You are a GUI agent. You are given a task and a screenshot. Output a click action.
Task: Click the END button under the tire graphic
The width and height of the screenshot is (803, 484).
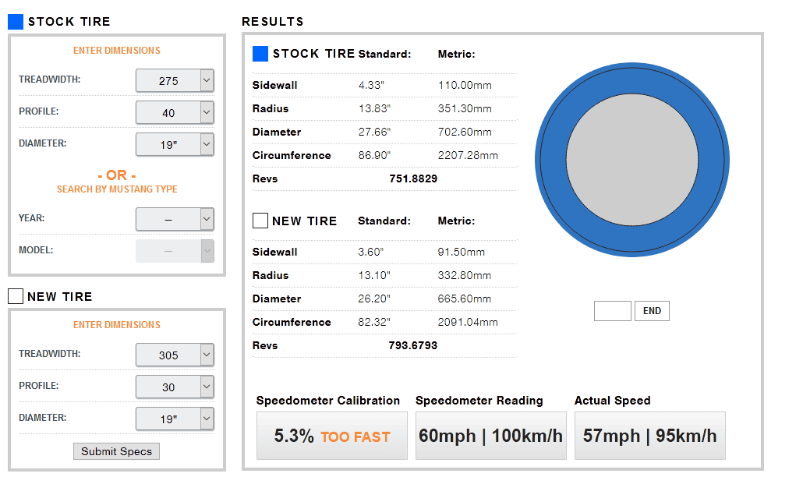pos(652,311)
